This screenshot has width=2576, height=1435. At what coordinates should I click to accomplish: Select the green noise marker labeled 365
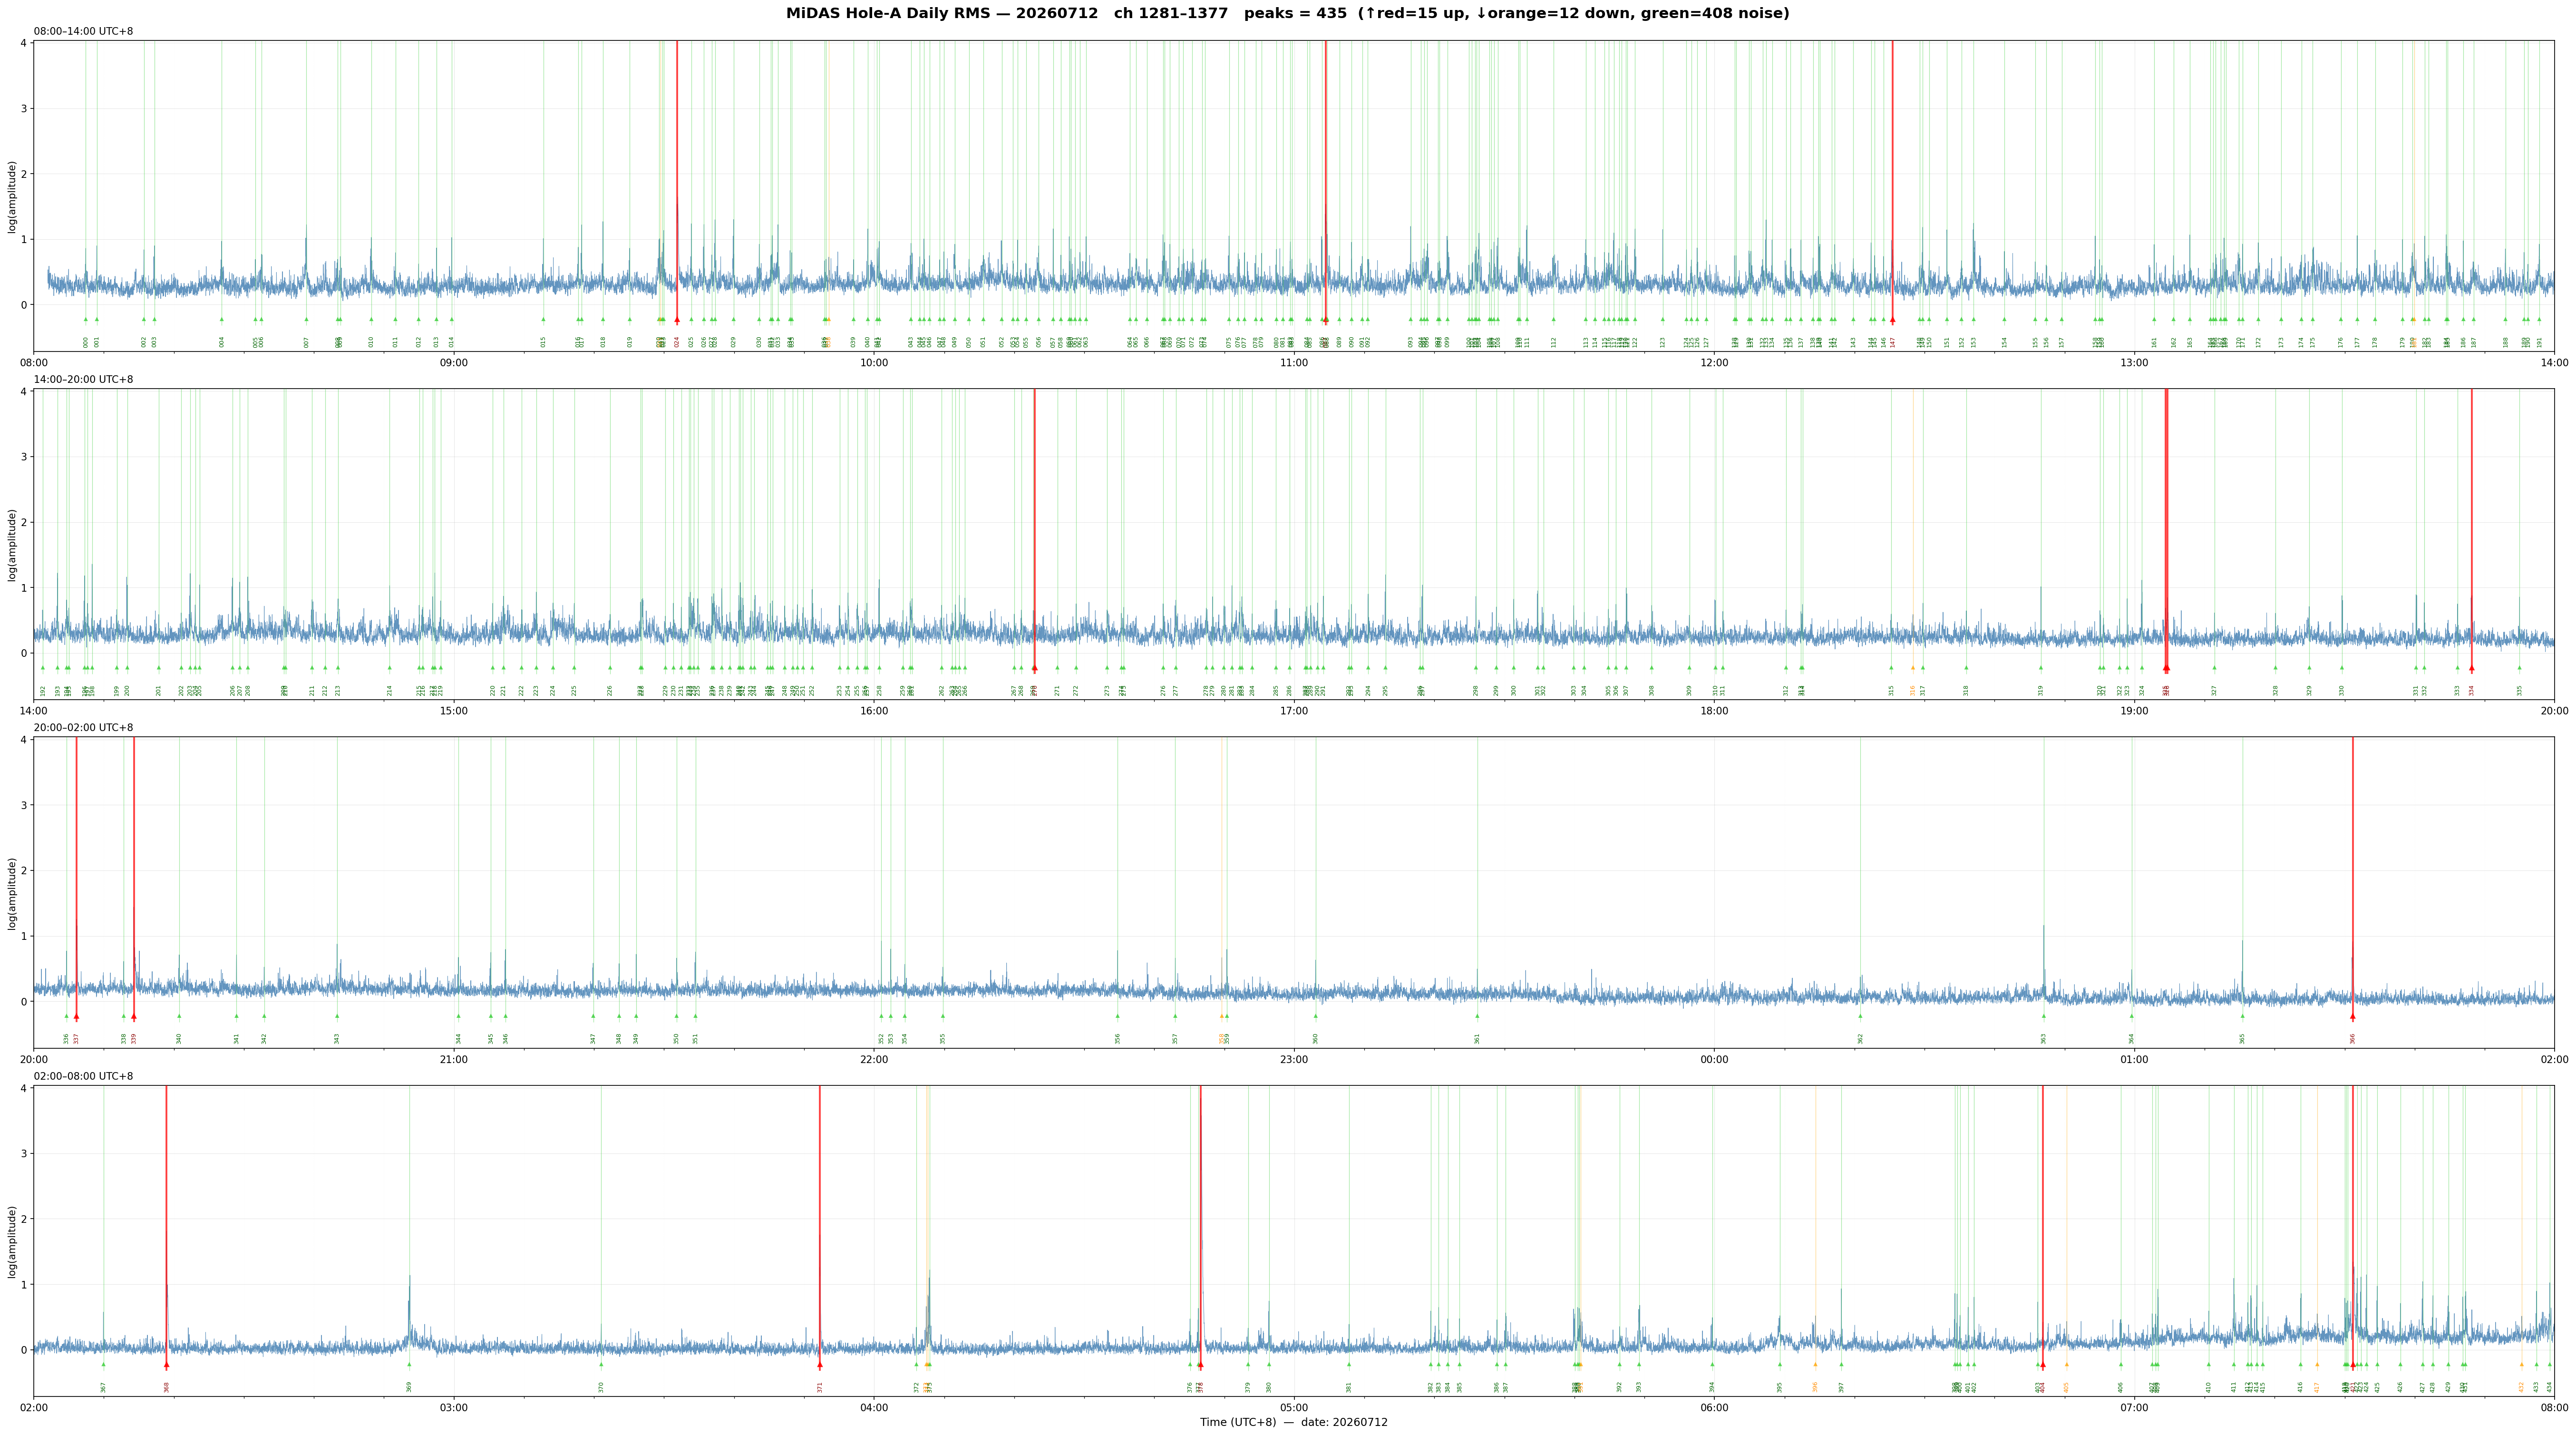(2242, 1017)
